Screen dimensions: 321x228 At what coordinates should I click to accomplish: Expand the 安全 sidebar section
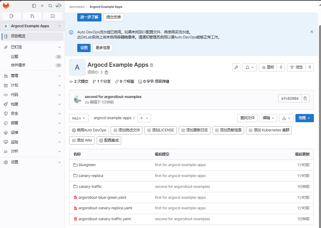tap(33, 114)
